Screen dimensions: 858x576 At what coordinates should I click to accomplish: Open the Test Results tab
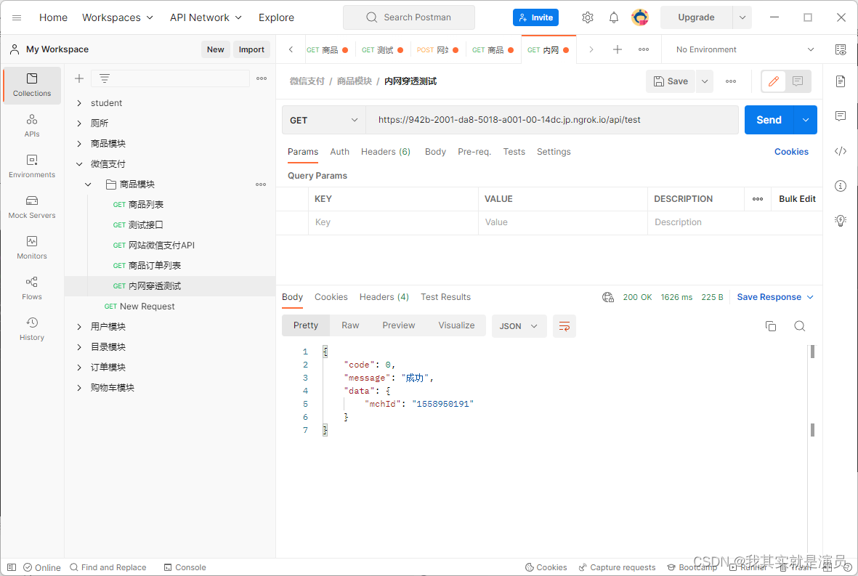pos(445,297)
